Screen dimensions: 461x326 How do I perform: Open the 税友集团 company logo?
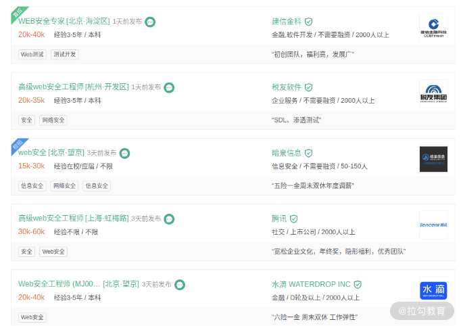pos(433,93)
